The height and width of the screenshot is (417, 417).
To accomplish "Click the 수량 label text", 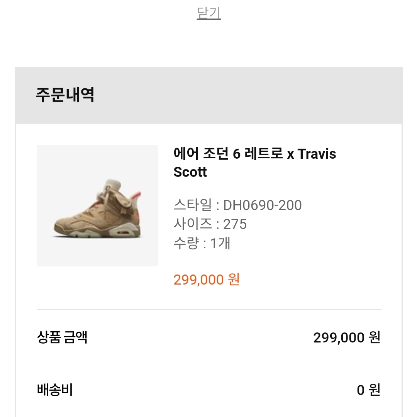I will (186, 243).
